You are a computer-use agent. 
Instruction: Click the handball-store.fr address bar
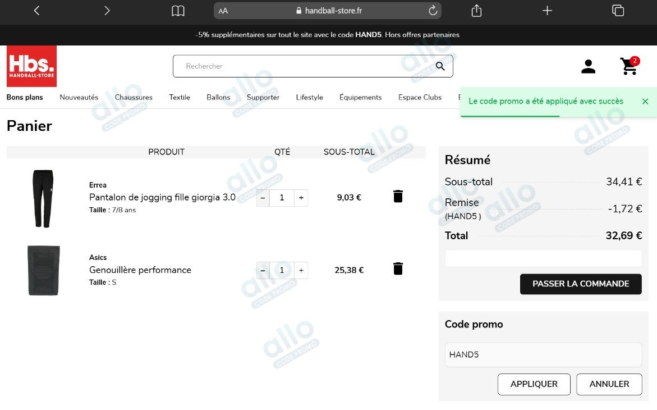(x=328, y=11)
